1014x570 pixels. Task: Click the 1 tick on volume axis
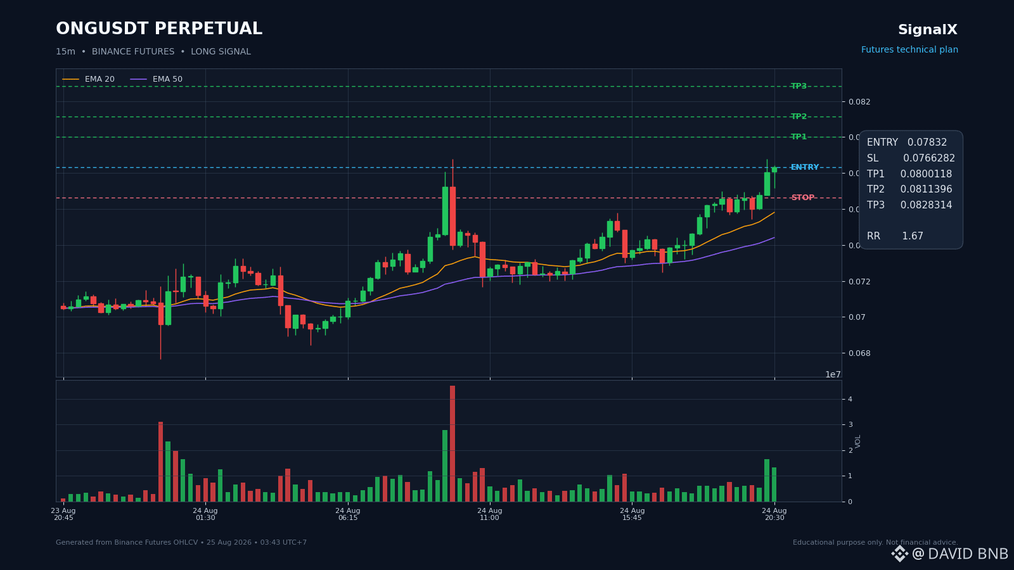tap(850, 476)
